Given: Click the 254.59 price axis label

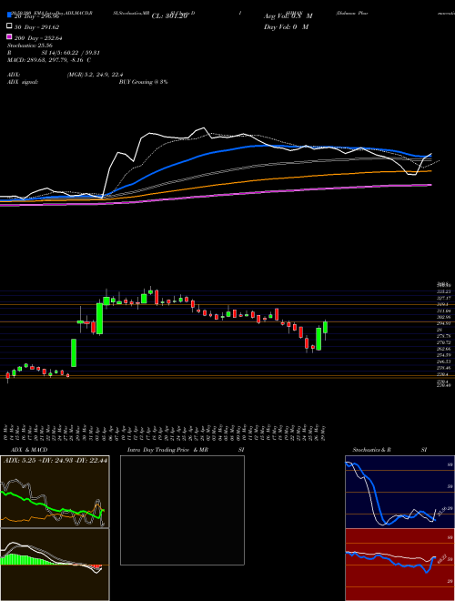Looking at the screenshot, I should [445, 355].
